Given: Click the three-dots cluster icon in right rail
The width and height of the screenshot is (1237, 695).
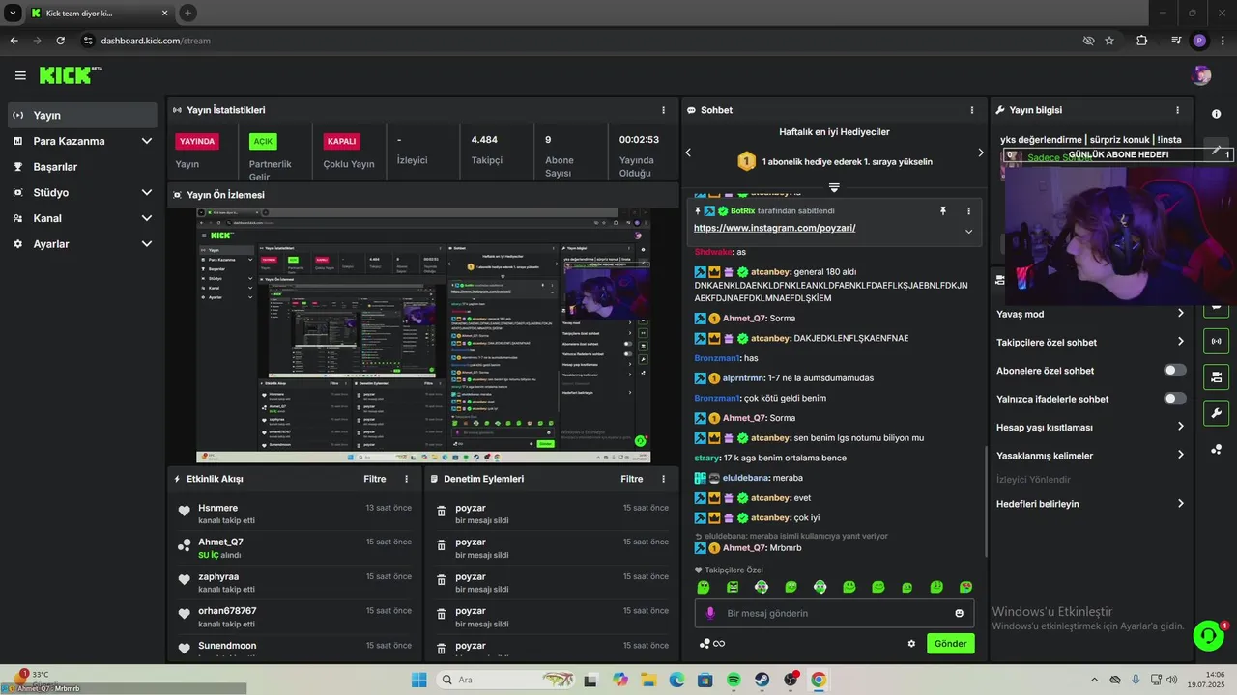Looking at the screenshot, I should pyautogui.click(x=1216, y=450).
